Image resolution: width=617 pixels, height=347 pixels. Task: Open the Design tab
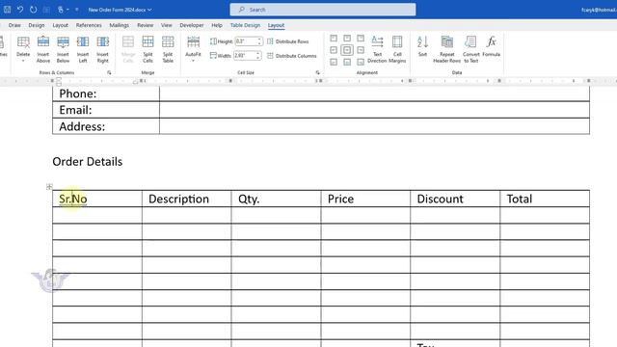pos(37,25)
